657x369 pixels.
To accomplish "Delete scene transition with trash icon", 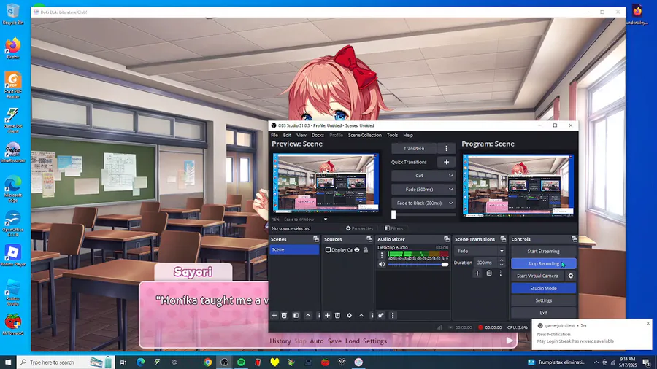I will tap(489, 273).
